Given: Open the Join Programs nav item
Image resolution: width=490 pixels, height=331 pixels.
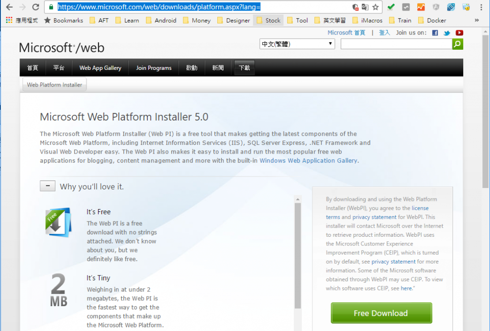Looking at the screenshot, I should 154,68.
